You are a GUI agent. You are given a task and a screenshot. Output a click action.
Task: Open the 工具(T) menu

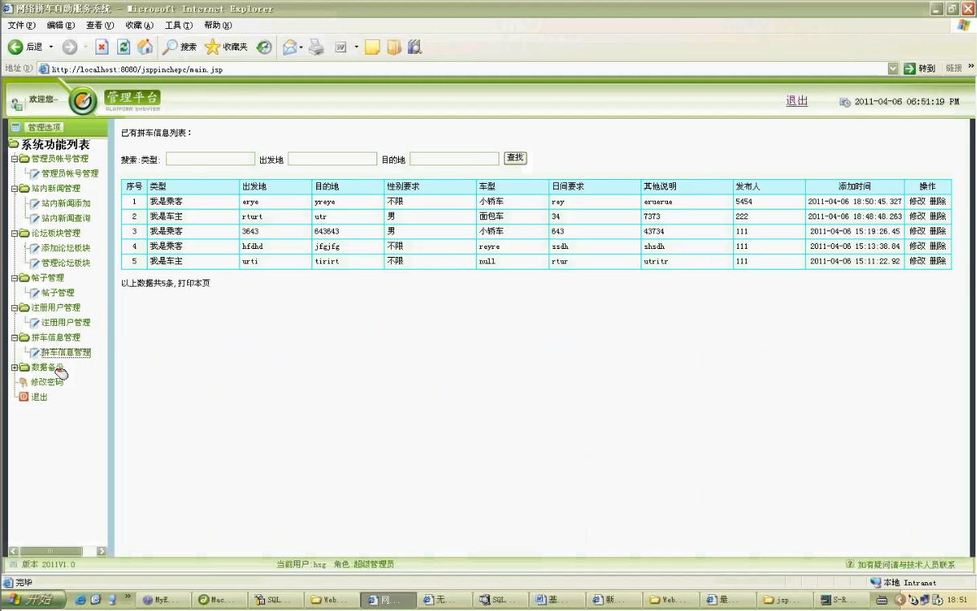point(178,26)
